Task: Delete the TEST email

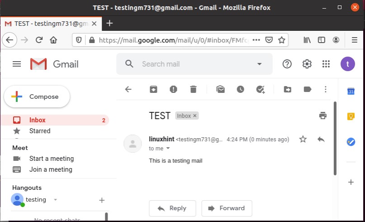Action: [x=193, y=90]
